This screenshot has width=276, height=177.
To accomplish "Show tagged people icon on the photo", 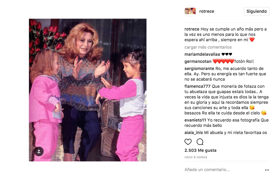I will pos(39,152).
